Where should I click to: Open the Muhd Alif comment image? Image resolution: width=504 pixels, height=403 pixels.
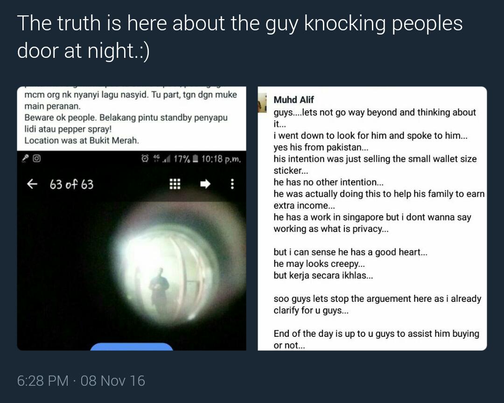click(372, 219)
